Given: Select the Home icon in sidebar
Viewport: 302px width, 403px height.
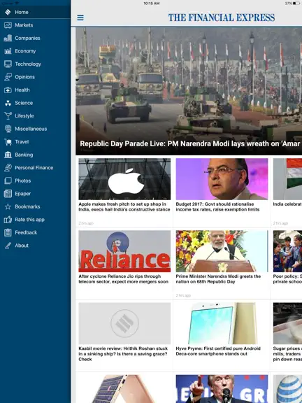Looking at the screenshot, I should click(x=8, y=12).
